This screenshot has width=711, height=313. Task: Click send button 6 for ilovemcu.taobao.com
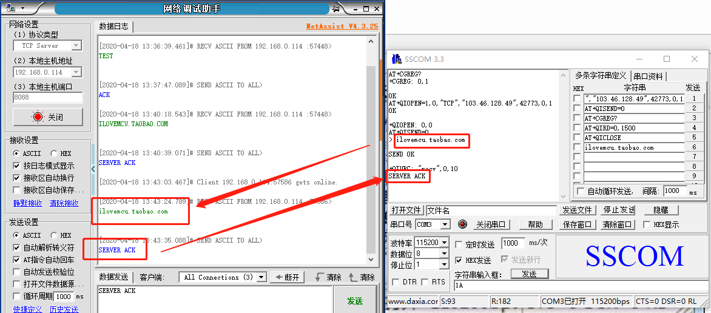tap(694, 147)
